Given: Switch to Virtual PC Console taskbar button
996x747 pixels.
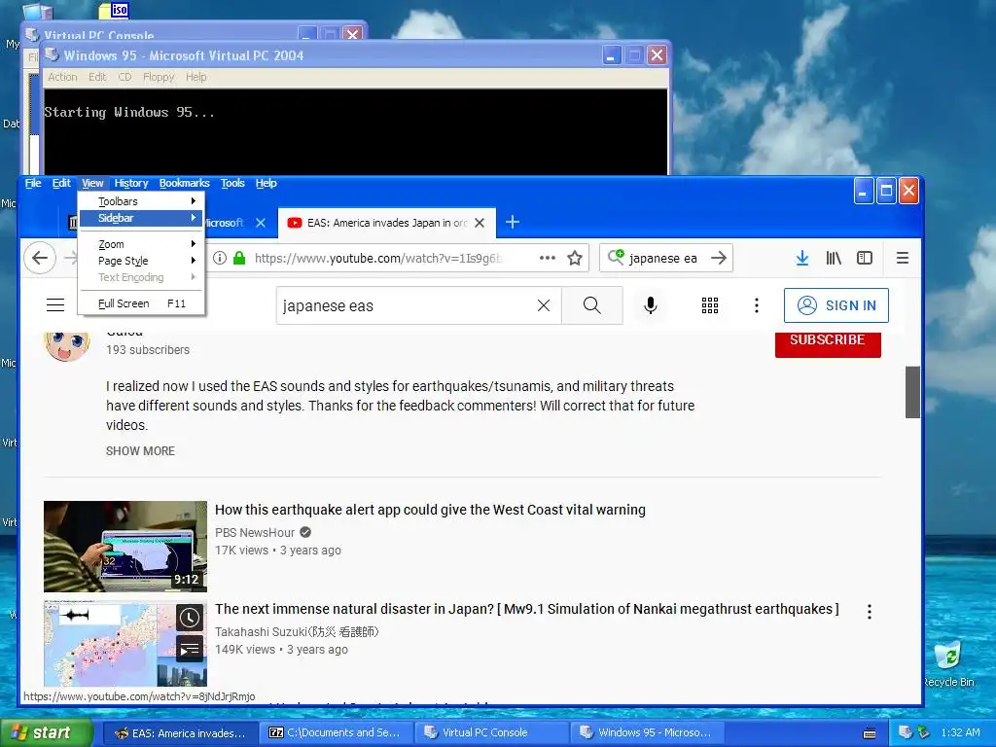Looking at the screenshot, I should pos(492,732).
